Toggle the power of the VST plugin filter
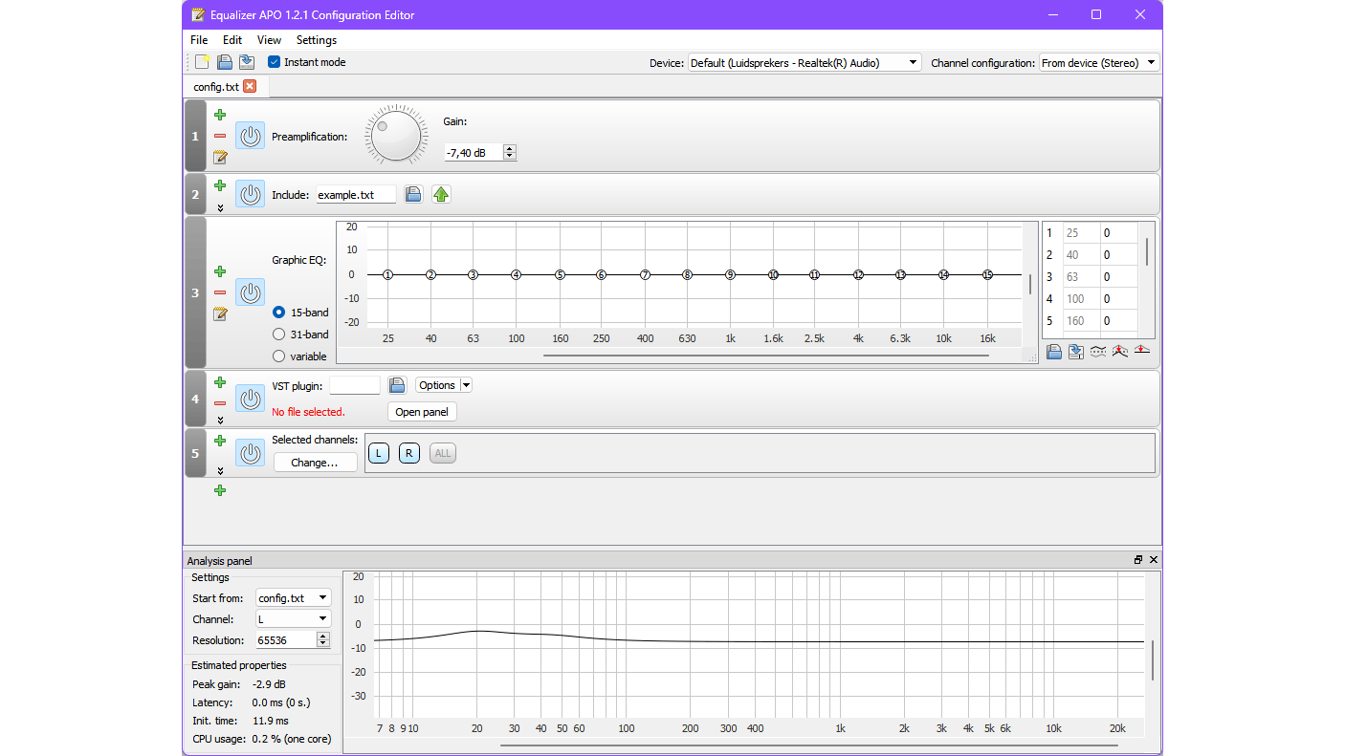Viewport: 1345px width, 756px height. coord(250,399)
